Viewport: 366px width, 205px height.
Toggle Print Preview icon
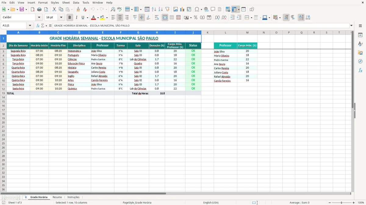[46, 9]
